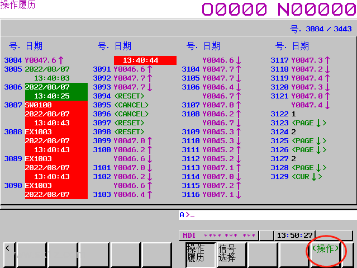The image size is (357, 268).
Task: Select entry 3101 Y0047.0 falling
Action: (x=122, y=168)
